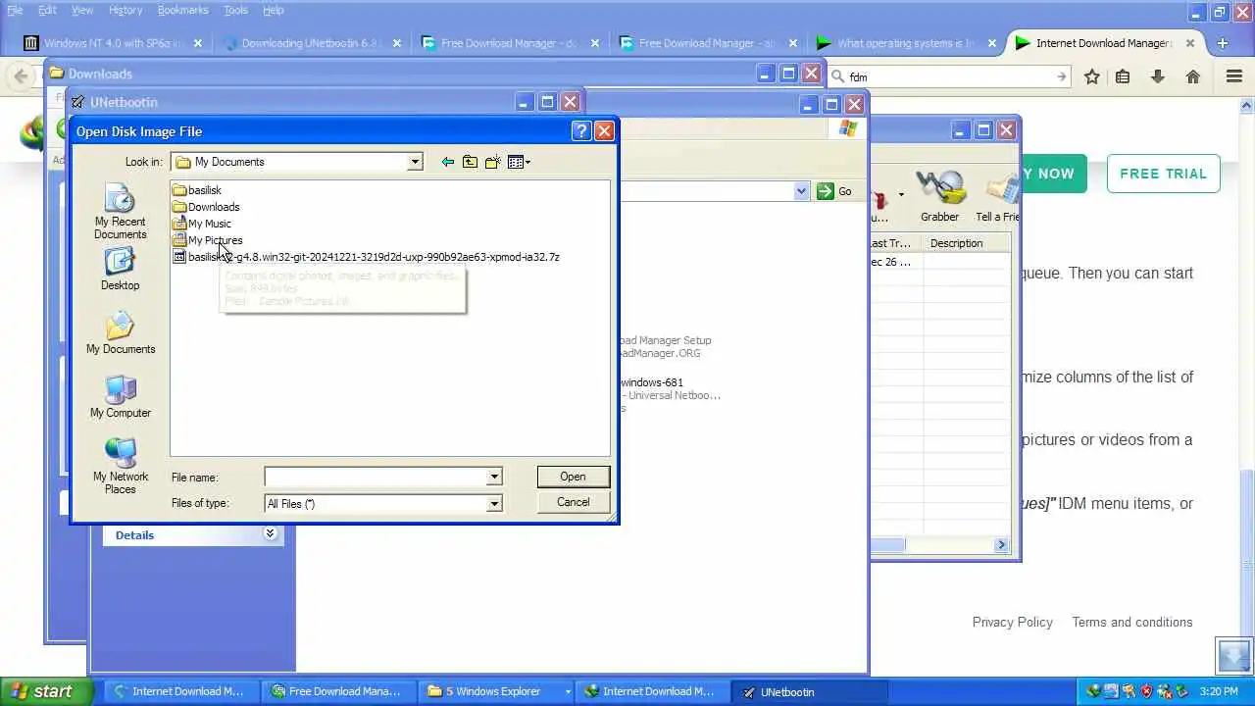Select Desktop in places bar

120,270
